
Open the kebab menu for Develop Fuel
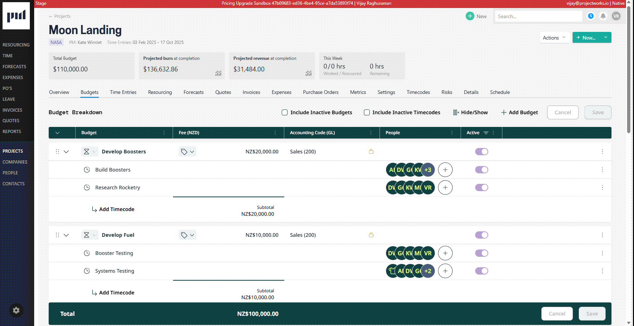click(x=602, y=235)
